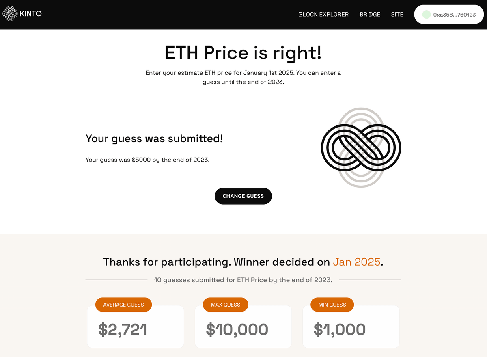Click the $10,000 max guess value
Viewport: 487px width, 357px height.
pyautogui.click(x=237, y=329)
